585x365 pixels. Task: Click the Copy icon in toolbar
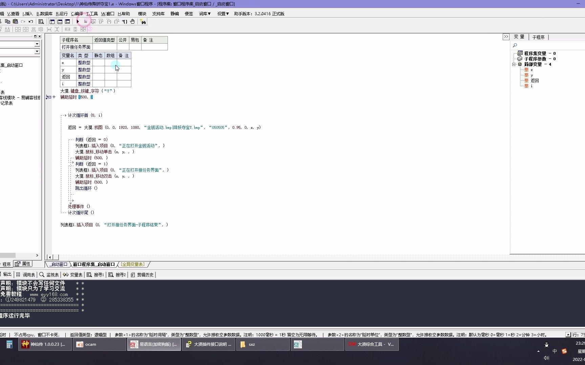click(x=7, y=22)
